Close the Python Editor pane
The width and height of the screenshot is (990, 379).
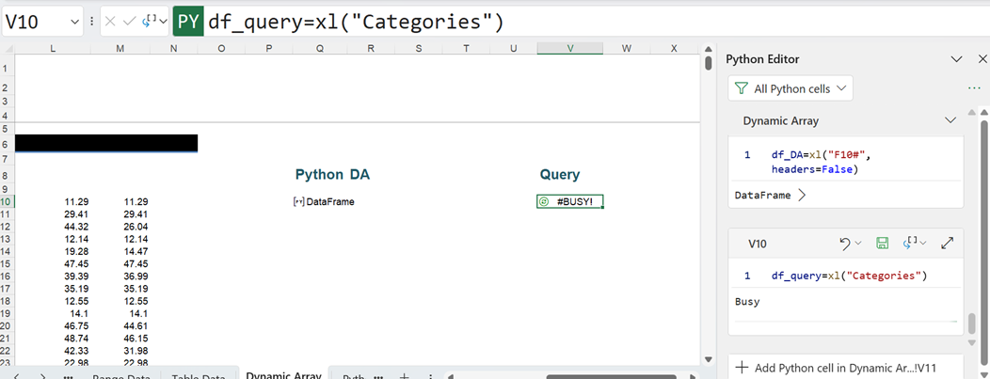coord(982,59)
